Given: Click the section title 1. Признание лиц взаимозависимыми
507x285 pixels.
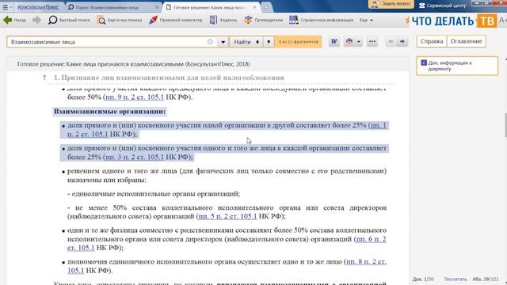Looking at the screenshot, I should pos(169,78).
